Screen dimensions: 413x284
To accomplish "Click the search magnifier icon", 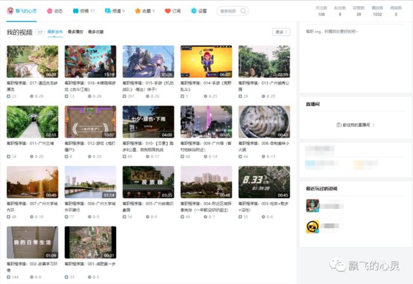I will coord(243,11).
